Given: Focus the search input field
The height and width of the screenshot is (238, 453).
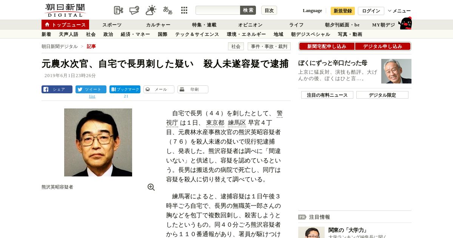Looking at the screenshot, I should coord(218,10).
